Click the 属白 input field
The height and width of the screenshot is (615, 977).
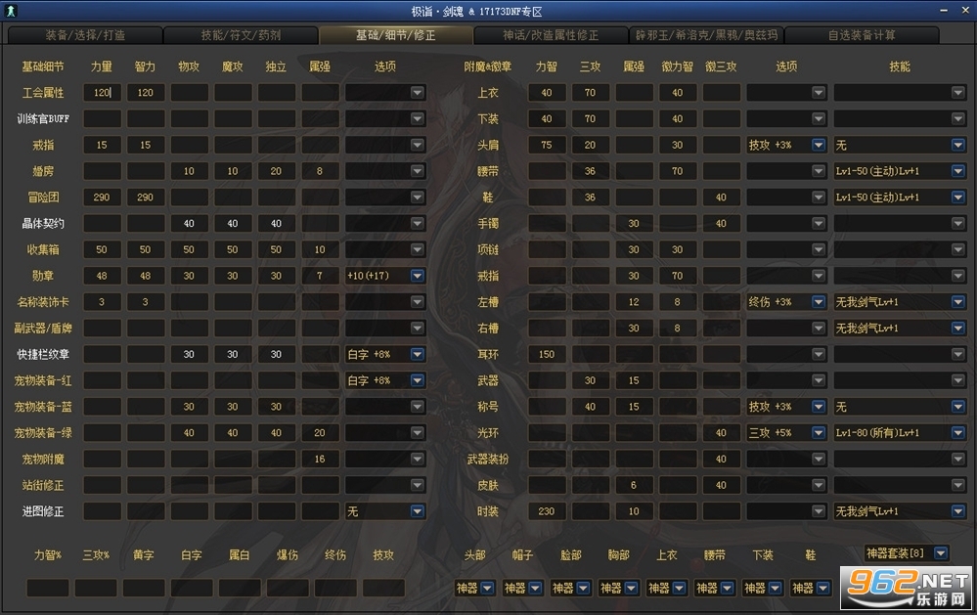(x=240, y=588)
